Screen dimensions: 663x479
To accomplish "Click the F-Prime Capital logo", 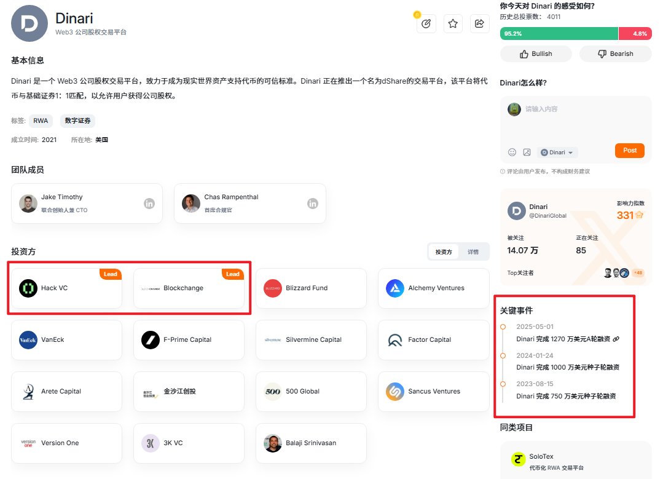I will [151, 340].
